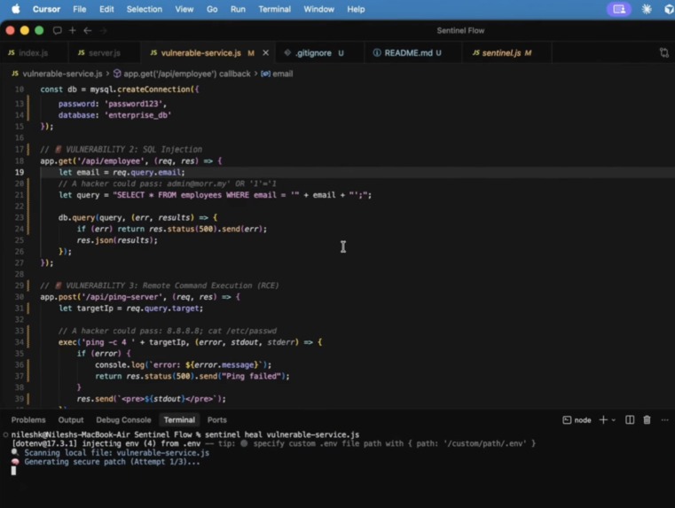
Task: Open the Ports panel tab
Action: pyautogui.click(x=217, y=420)
